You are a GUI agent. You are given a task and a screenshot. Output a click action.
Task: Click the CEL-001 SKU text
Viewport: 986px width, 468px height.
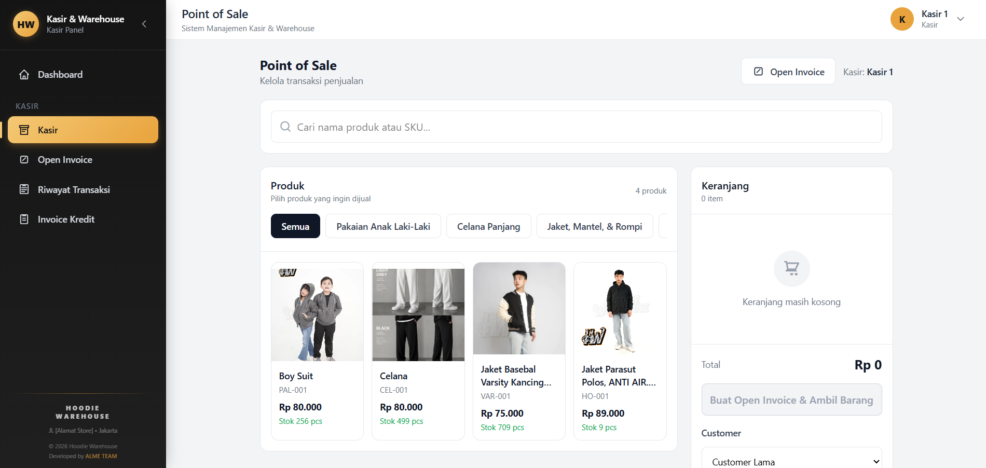[x=394, y=390]
